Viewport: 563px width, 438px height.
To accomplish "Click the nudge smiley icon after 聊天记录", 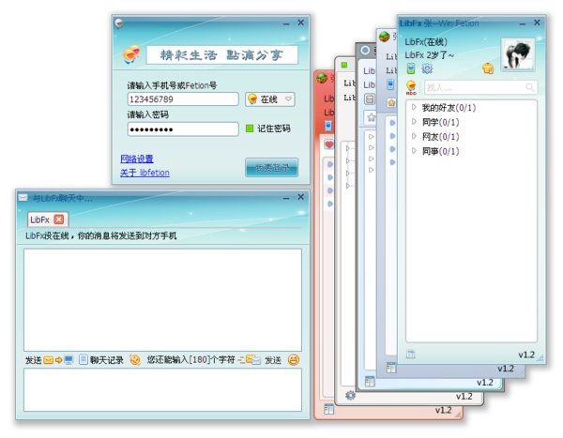I will (135, 359).
